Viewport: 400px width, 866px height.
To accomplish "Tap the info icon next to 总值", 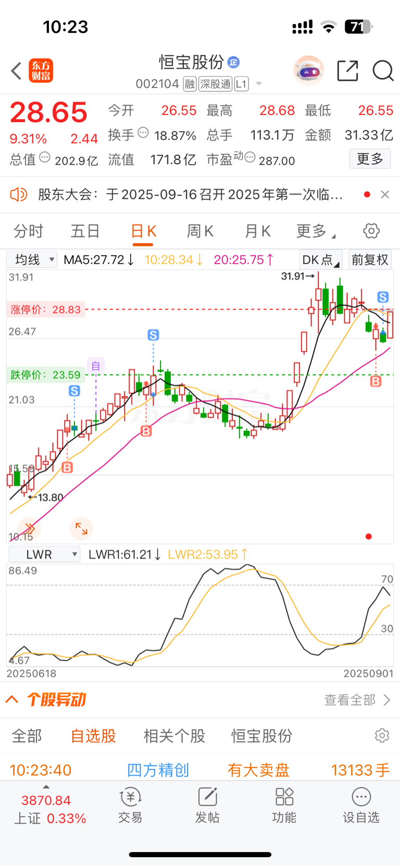I will [x=45, y=157].
